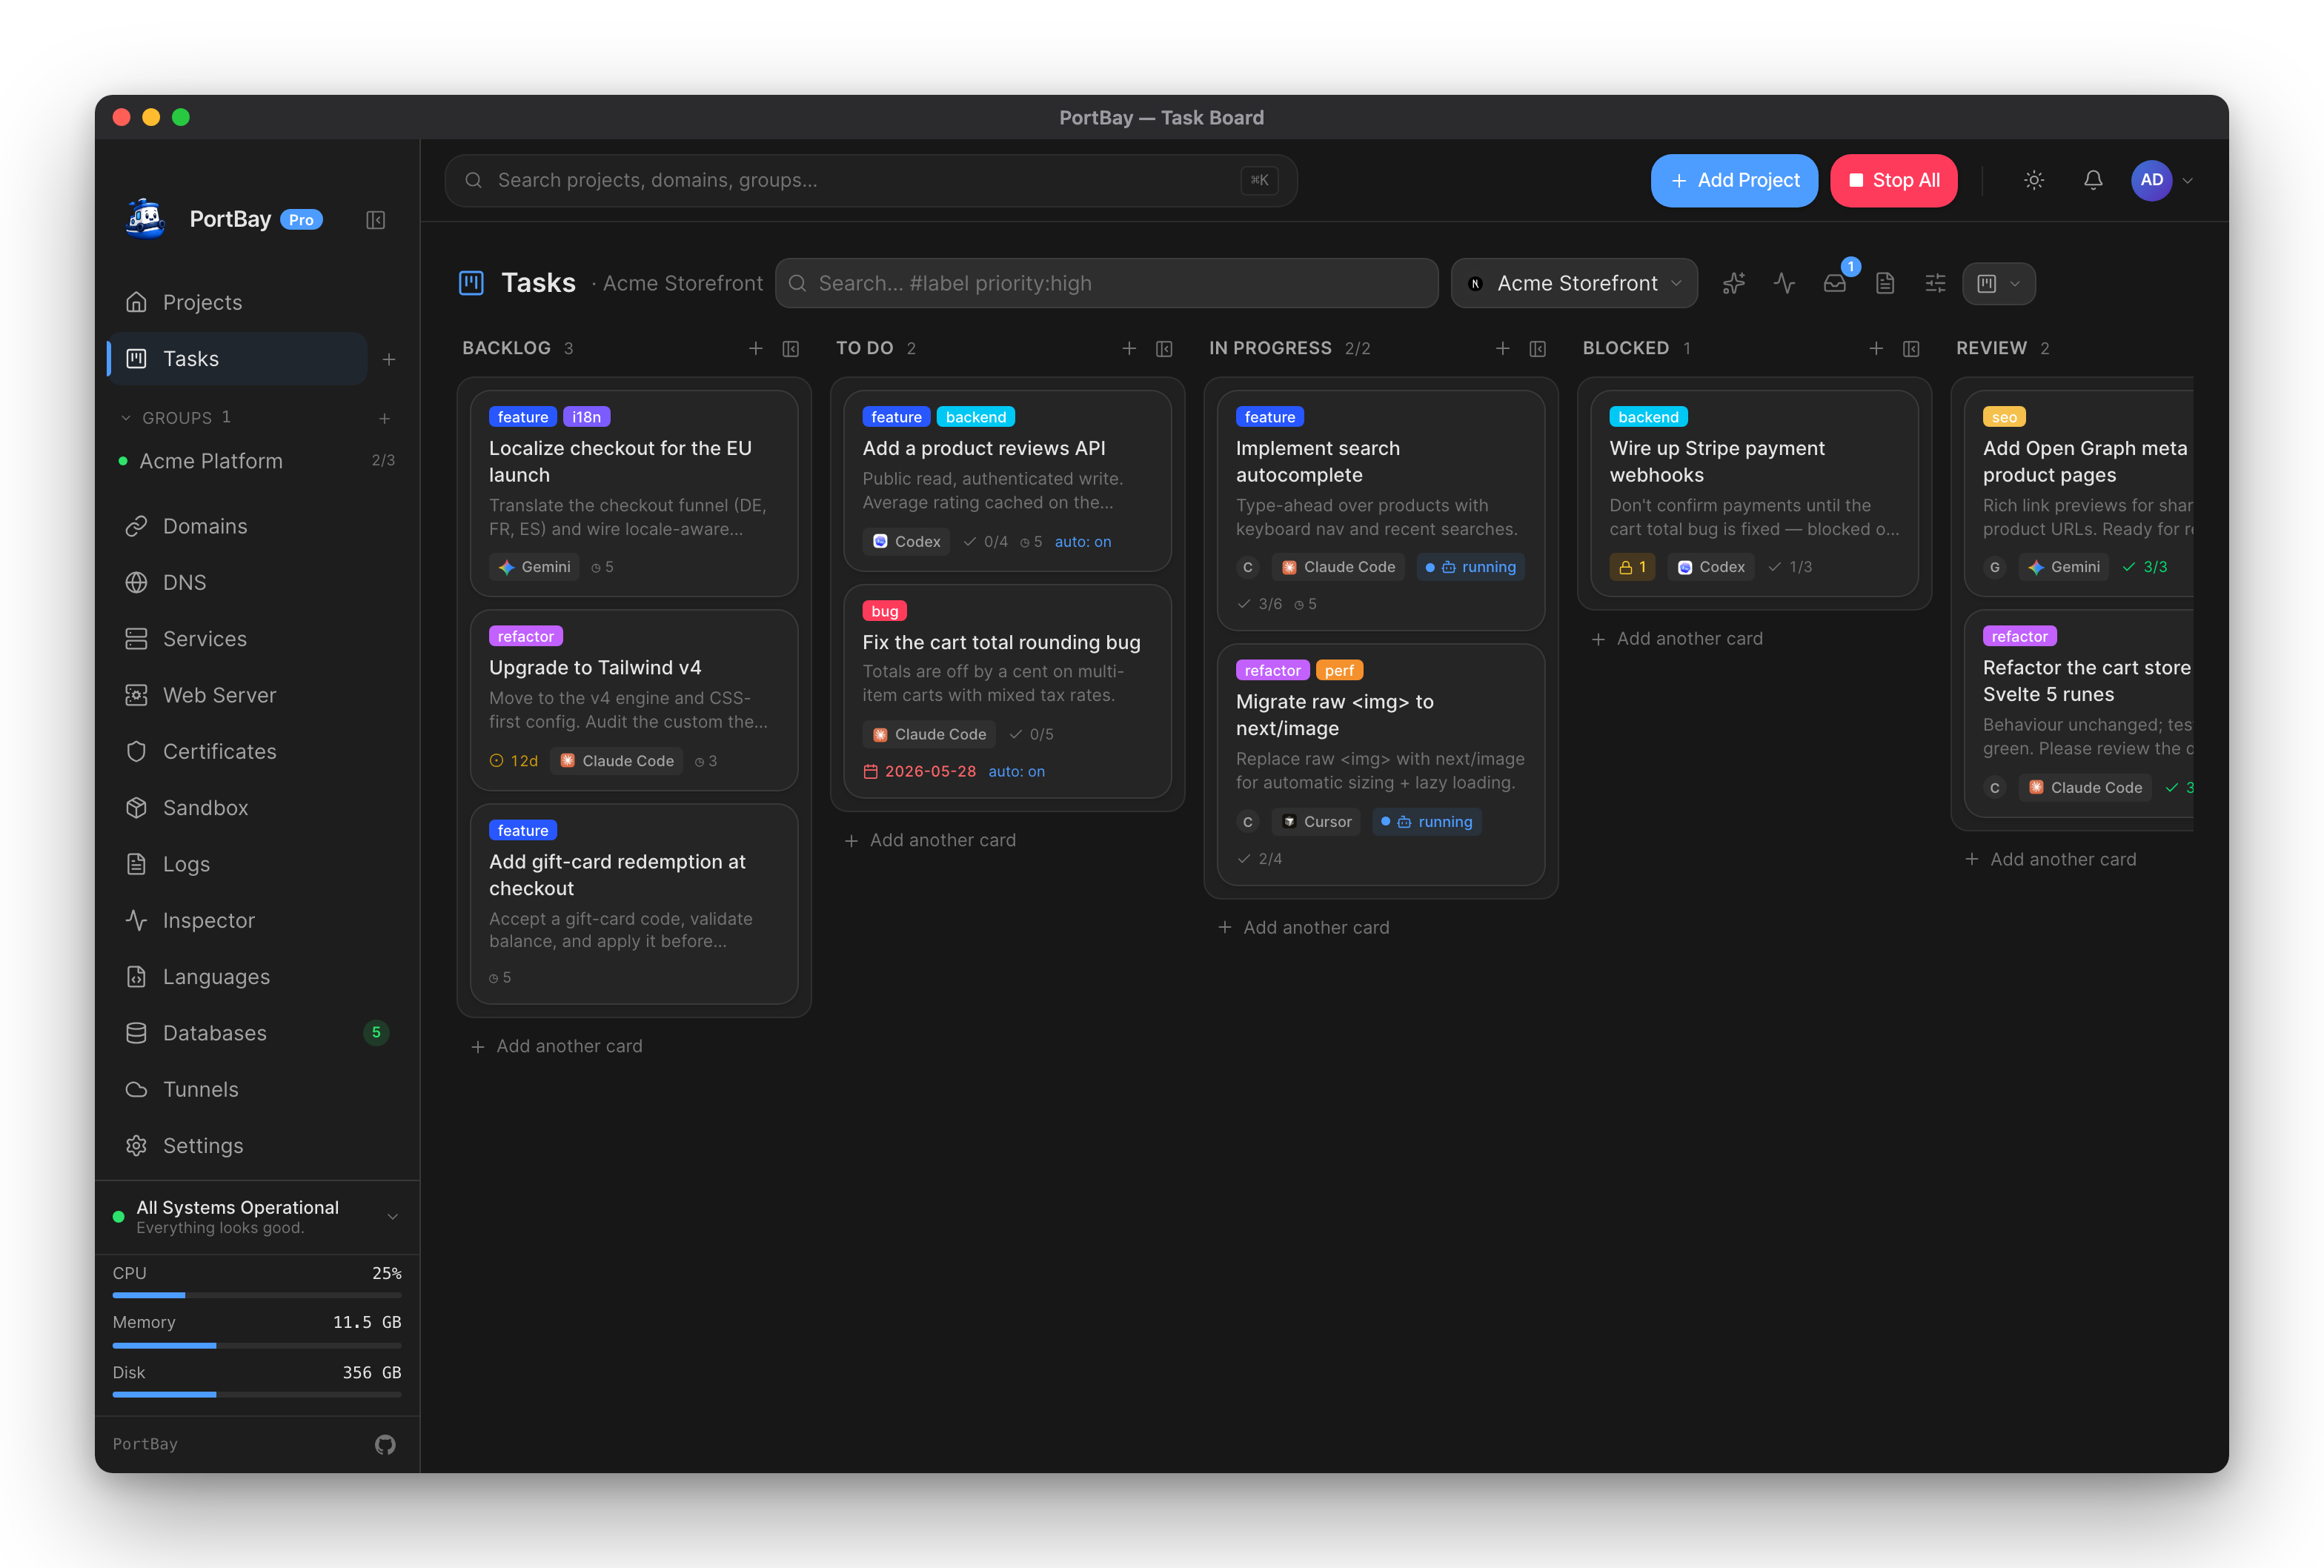Image resolution: width=2324 pixels, height=1568 pixels.
Task: Open filter sliders settings icon
Action: click(x=1935, y=284)
